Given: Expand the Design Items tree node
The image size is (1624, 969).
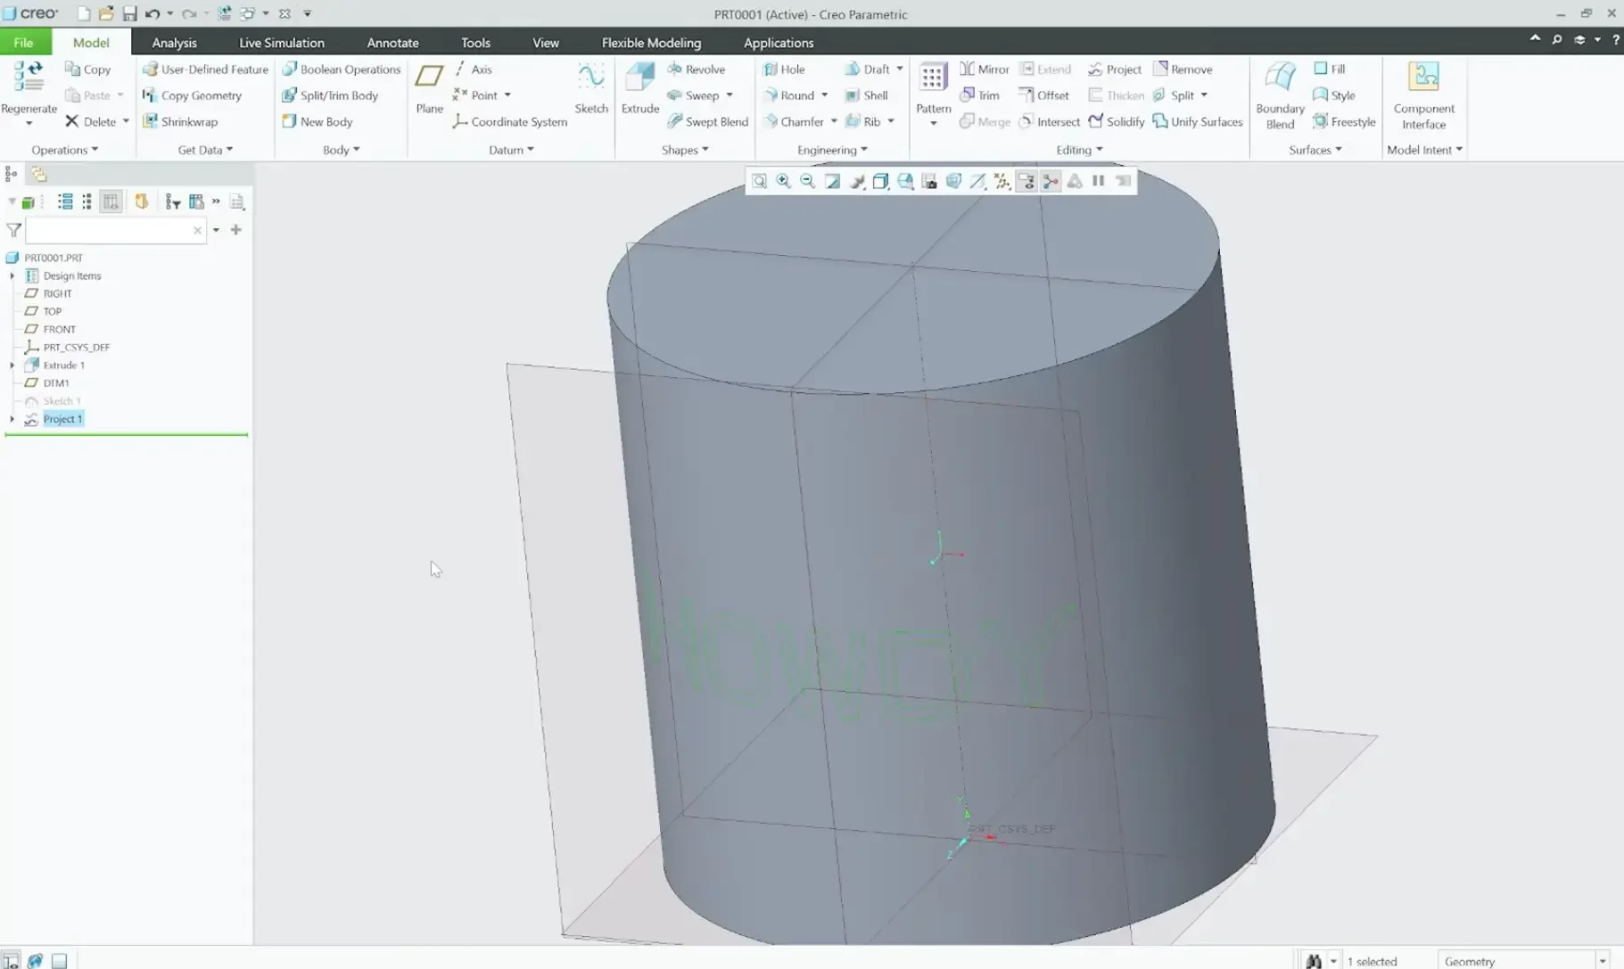Looking at the screenshot, I should click(12, 276).
